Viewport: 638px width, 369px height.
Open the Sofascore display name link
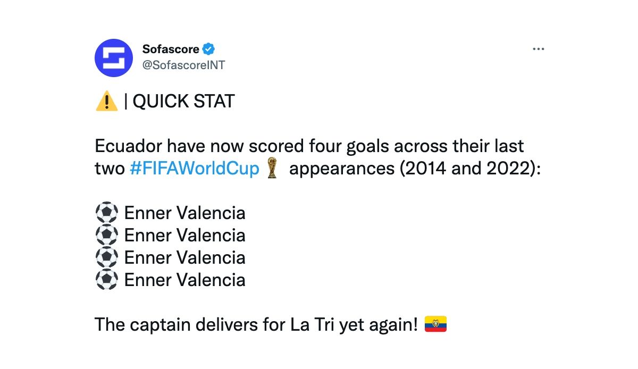click(x=171, y=49)
